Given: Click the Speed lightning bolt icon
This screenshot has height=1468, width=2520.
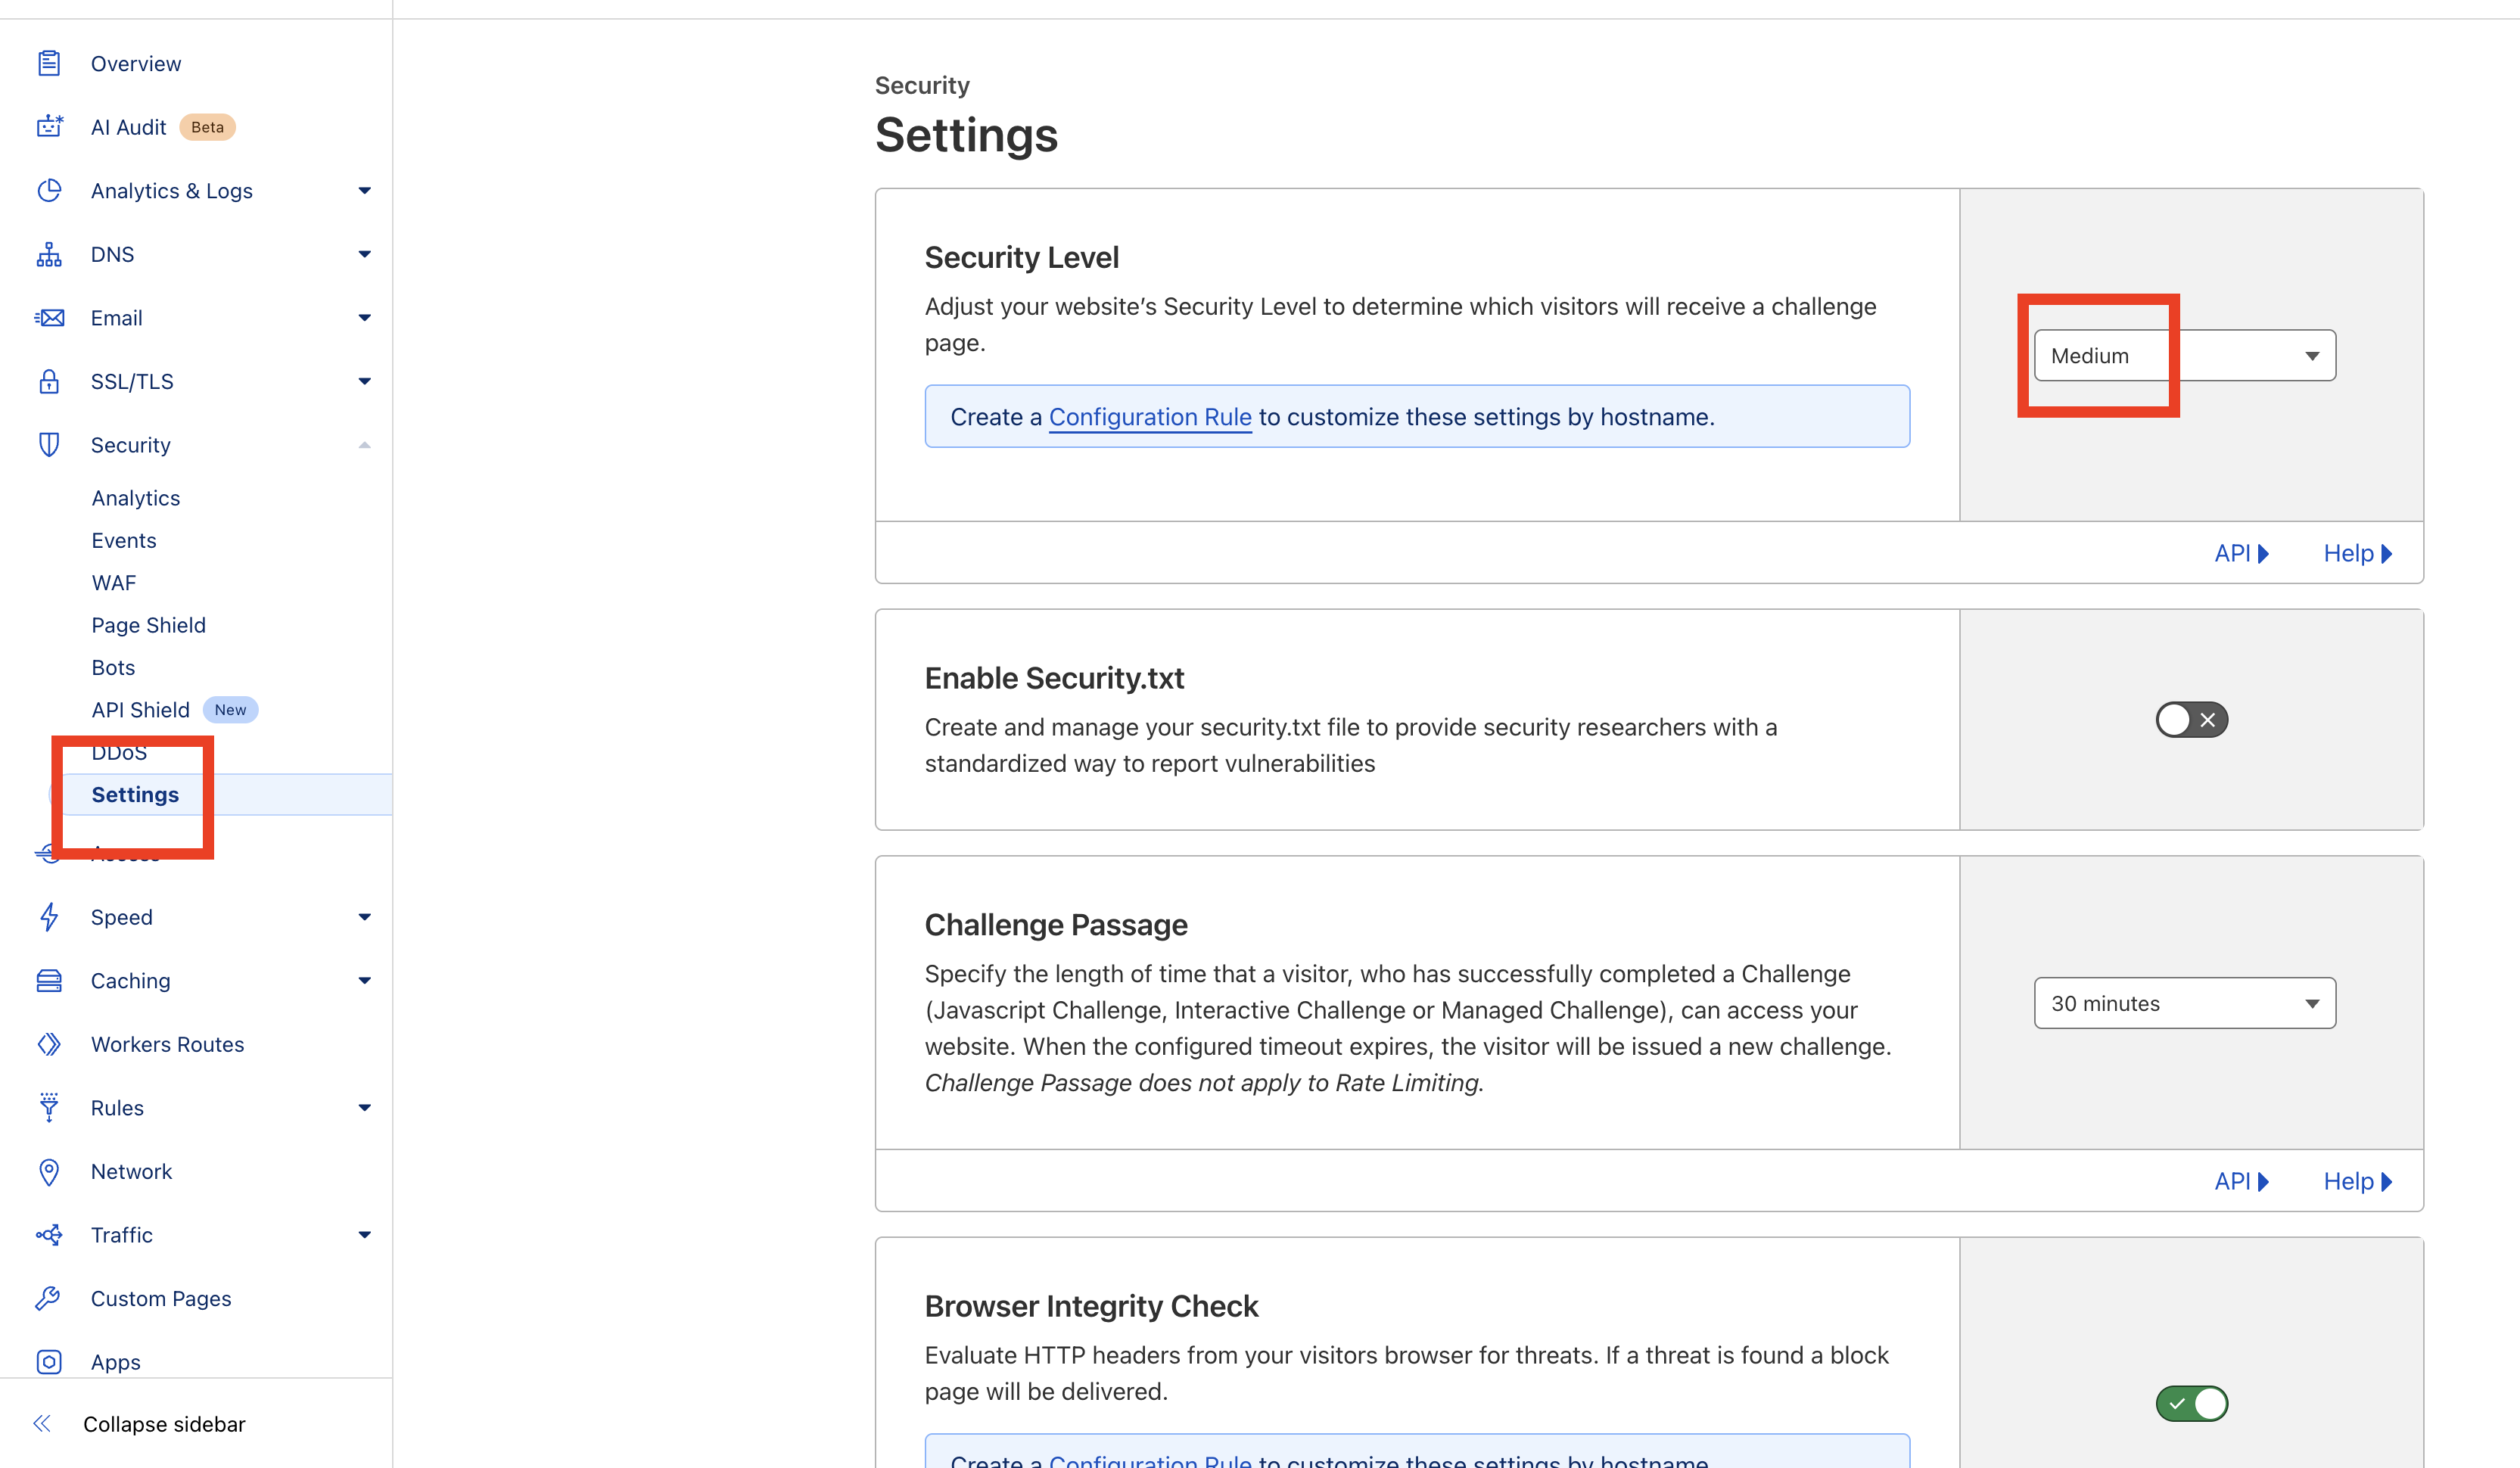Looking at the screenshot, I should coord(49,917).
